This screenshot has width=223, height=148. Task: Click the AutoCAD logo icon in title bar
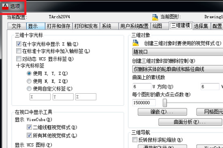(5, 6)
